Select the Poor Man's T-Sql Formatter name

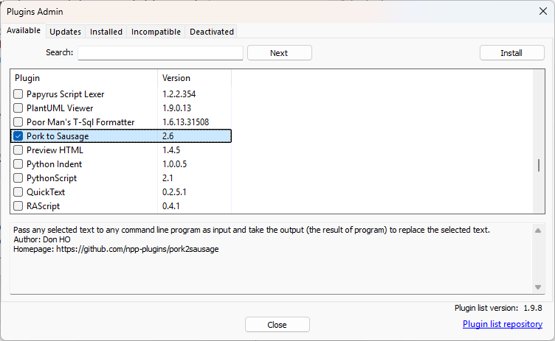(80, 122)
